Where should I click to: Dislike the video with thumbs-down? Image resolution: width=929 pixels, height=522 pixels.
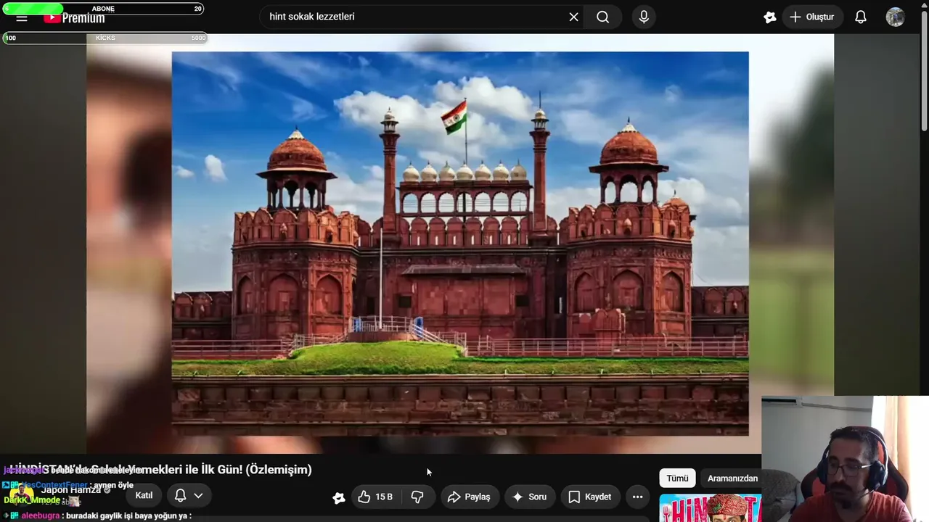point(417,497)
